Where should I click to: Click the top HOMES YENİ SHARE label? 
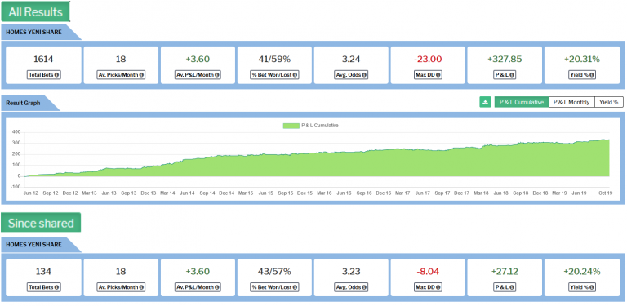[x=34, y=33]
